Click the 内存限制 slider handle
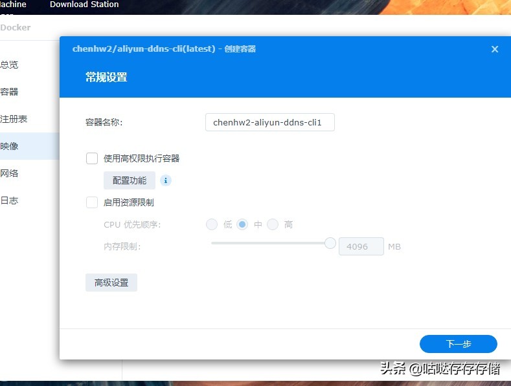Viewport: 511px width, 386px height. click(x=330, y=243)
